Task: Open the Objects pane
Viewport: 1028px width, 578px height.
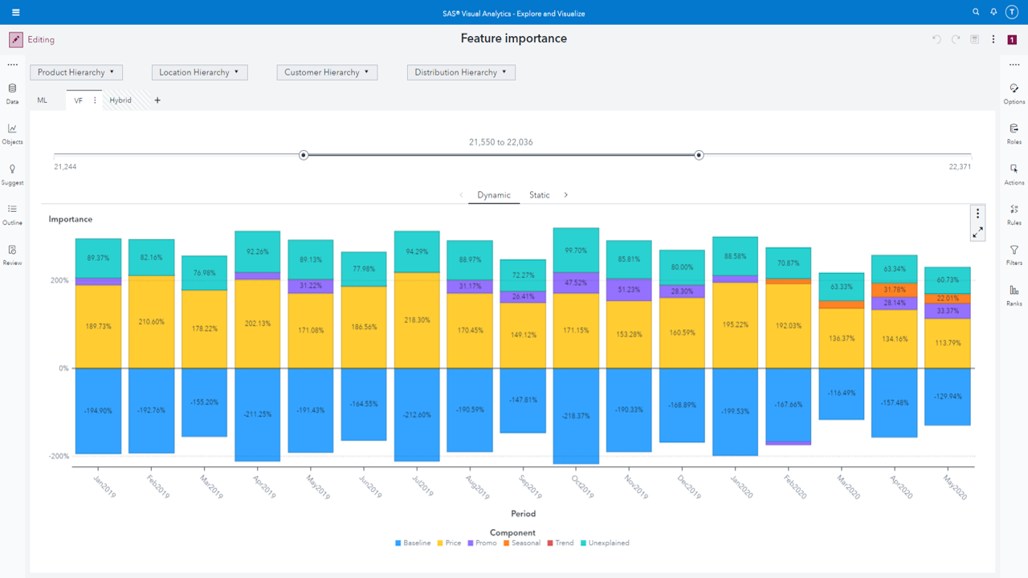Action: click(12, 133)
